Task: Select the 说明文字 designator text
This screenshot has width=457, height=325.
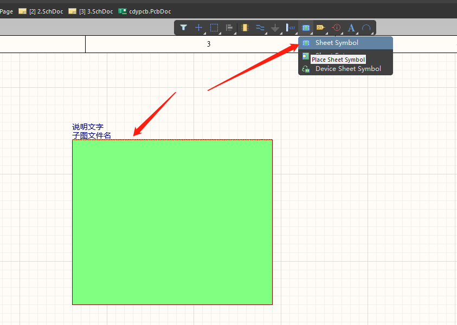Action: [x=88, y=127]
